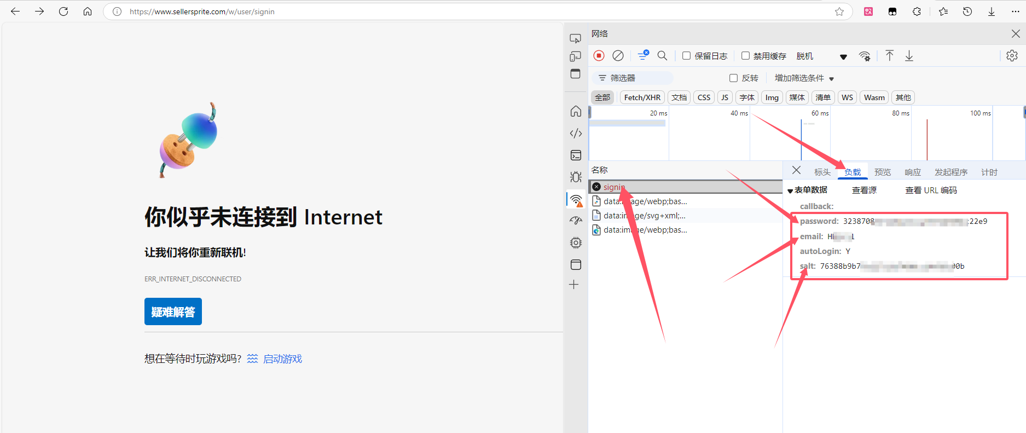Open browser downloads icon
This screenshot has width=1026, height=433.
[992, 11]
